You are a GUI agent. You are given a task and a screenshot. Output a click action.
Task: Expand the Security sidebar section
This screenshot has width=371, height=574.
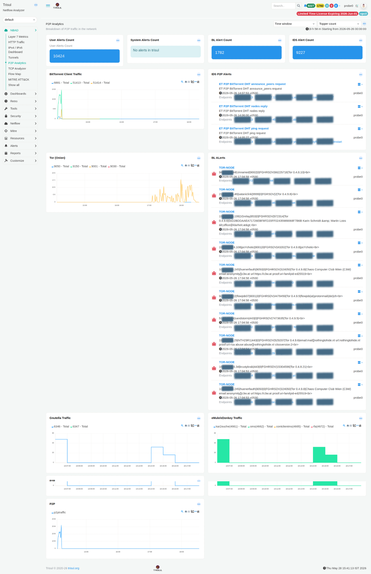coord(20,116)
